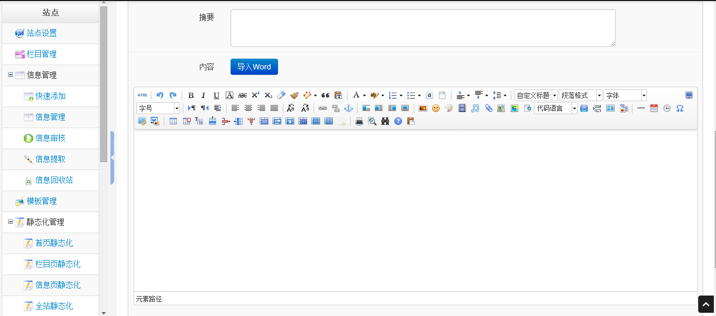Open the ordered list style dropdown arrow
The image size is (716, 316).
401,95
